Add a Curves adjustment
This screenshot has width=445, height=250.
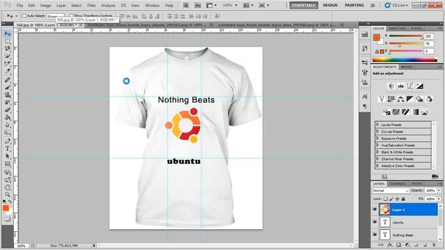click(x=410, y=86)
